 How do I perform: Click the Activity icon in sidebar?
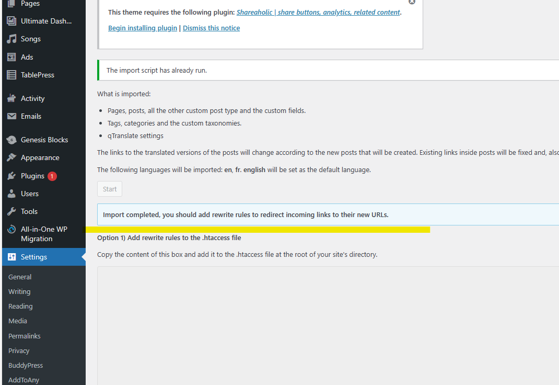point(11,98)
